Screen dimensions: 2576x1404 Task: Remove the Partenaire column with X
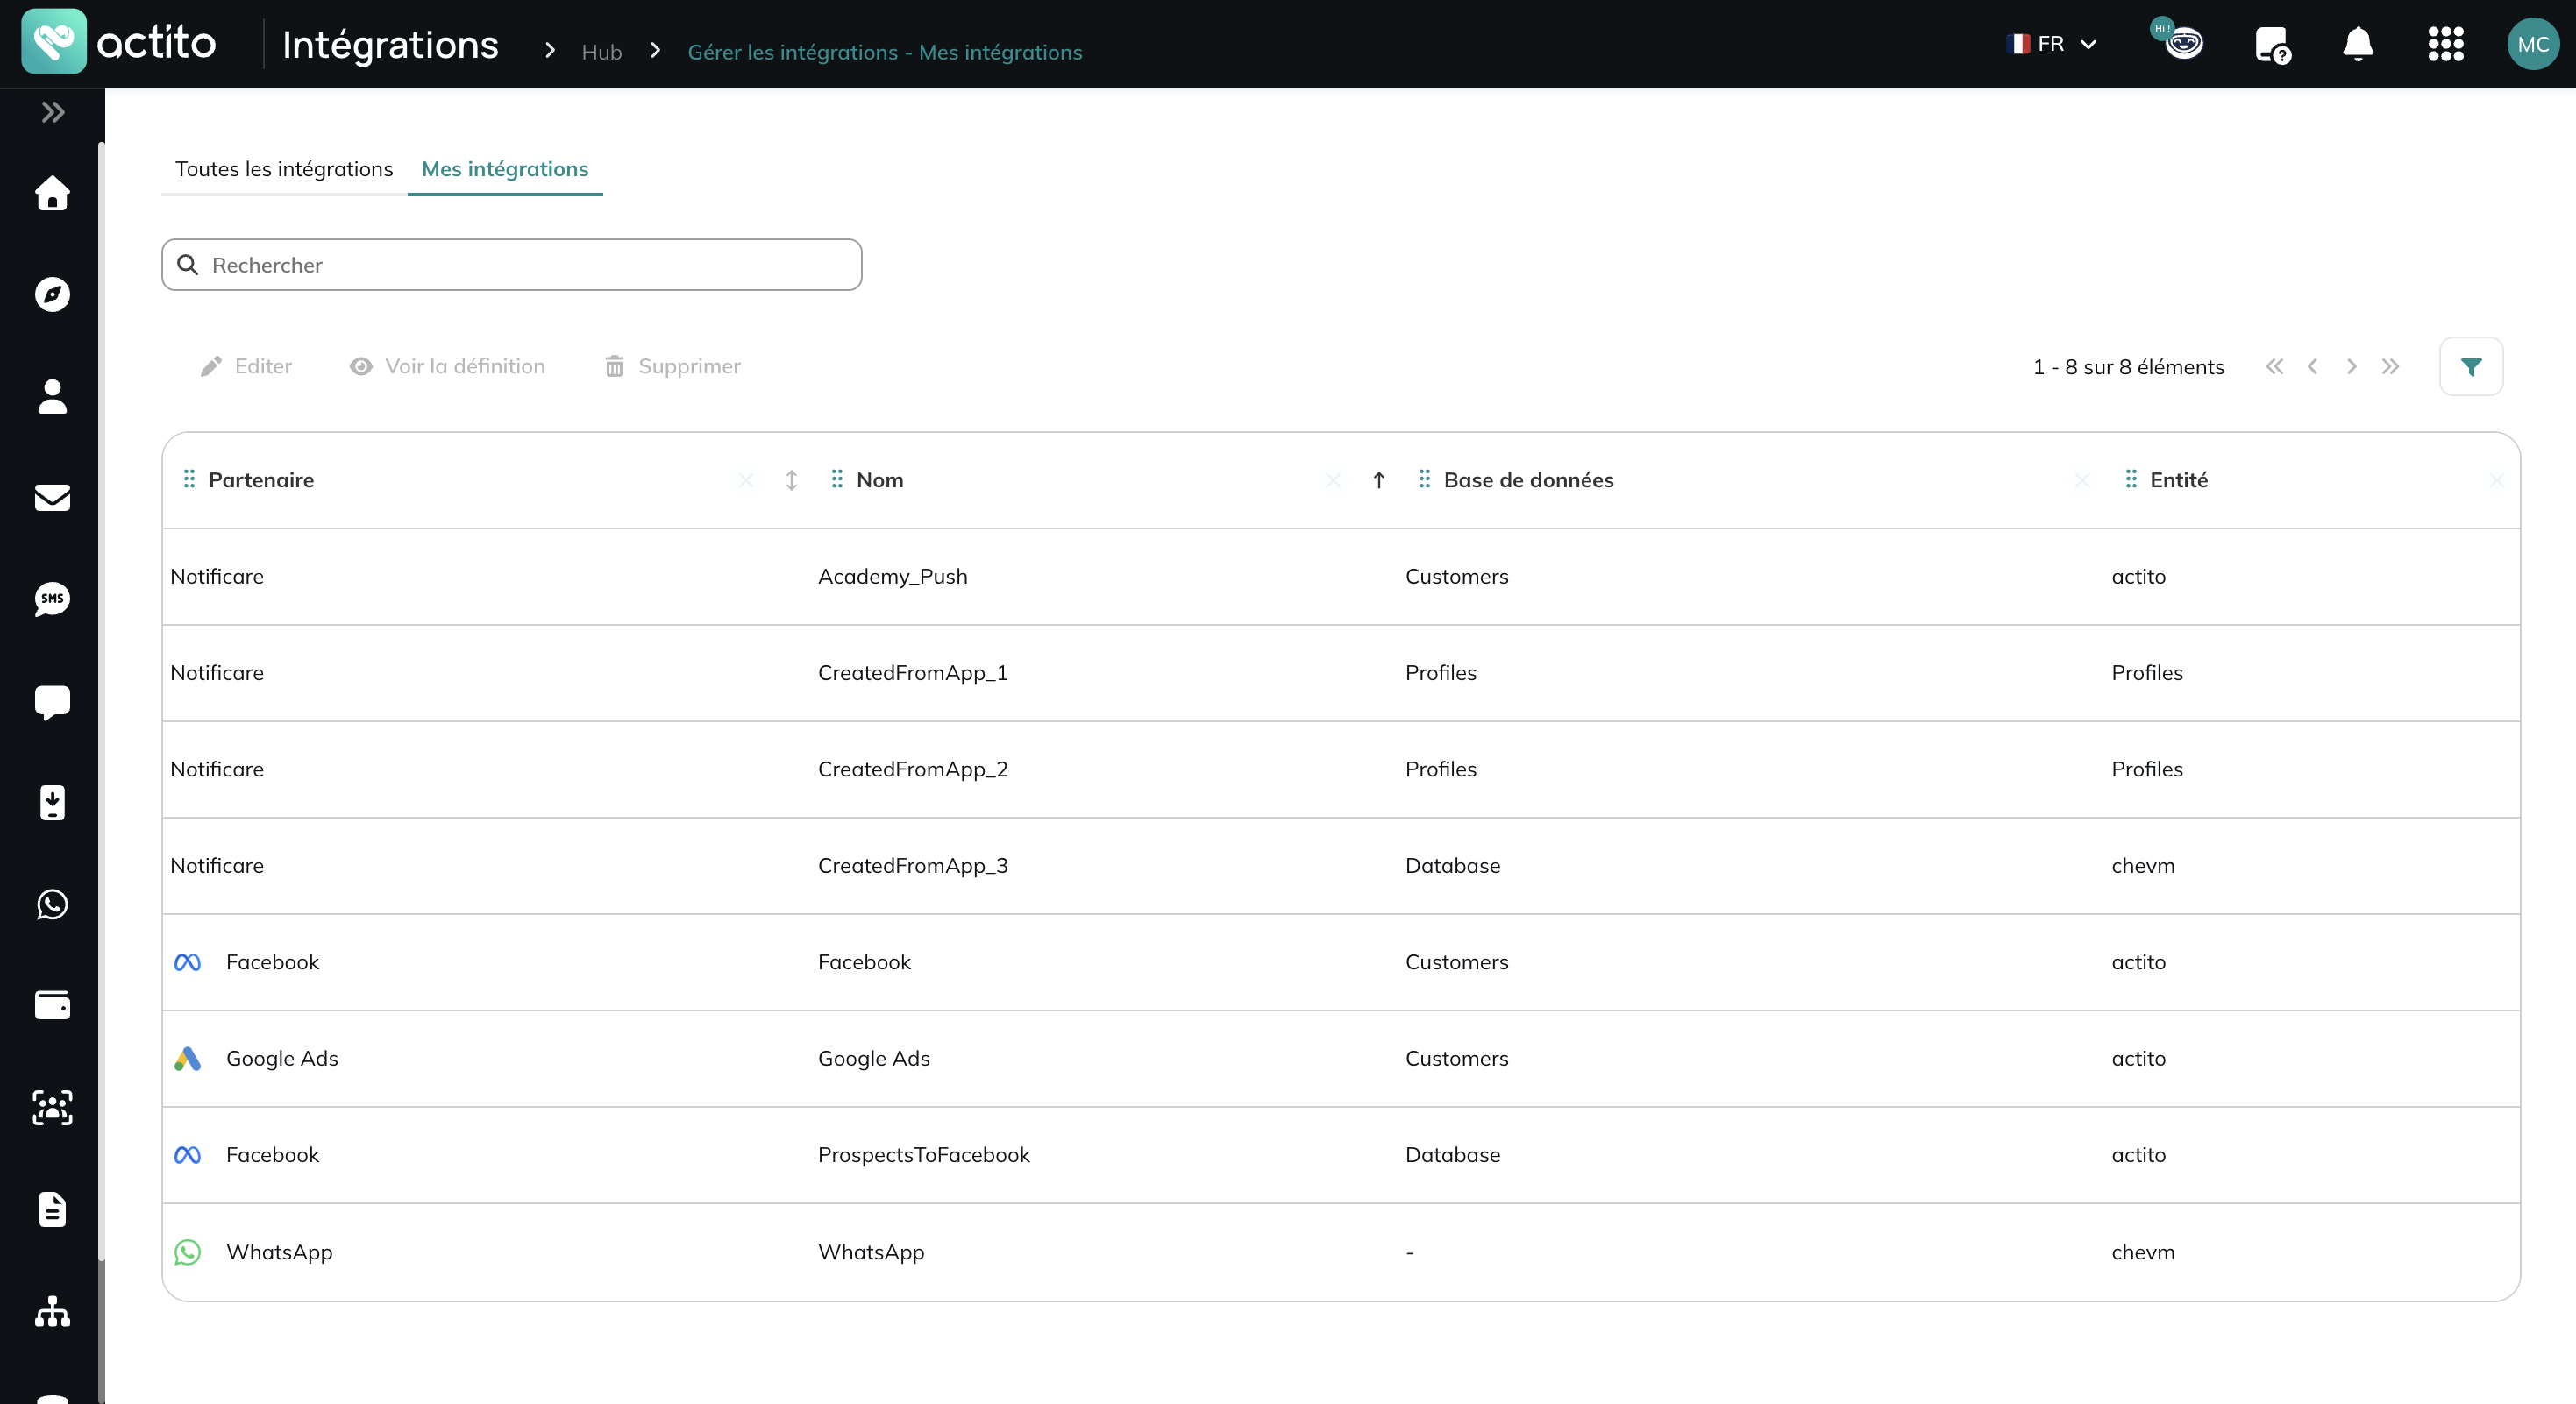[x=746, y=480]
